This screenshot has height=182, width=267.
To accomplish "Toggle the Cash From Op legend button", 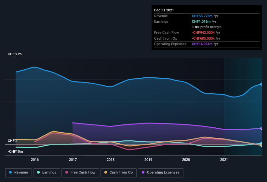I will 118,173.
